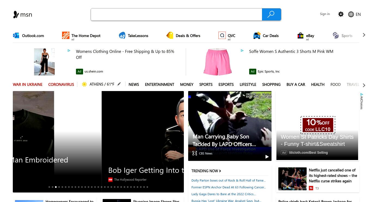Expand category navigation with right chevron
The image size is (372, 202).
tap(364, 85)
